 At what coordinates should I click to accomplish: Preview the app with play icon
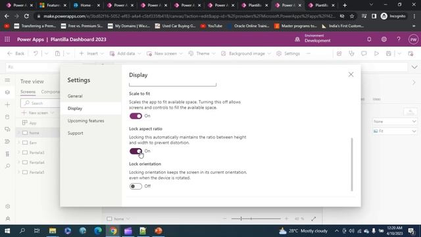(x=376, y=54)
